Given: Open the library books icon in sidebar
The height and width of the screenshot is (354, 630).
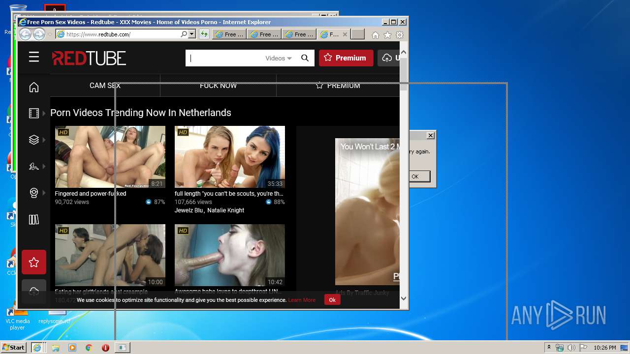Looking at the screenshot, I should point(34,219).
